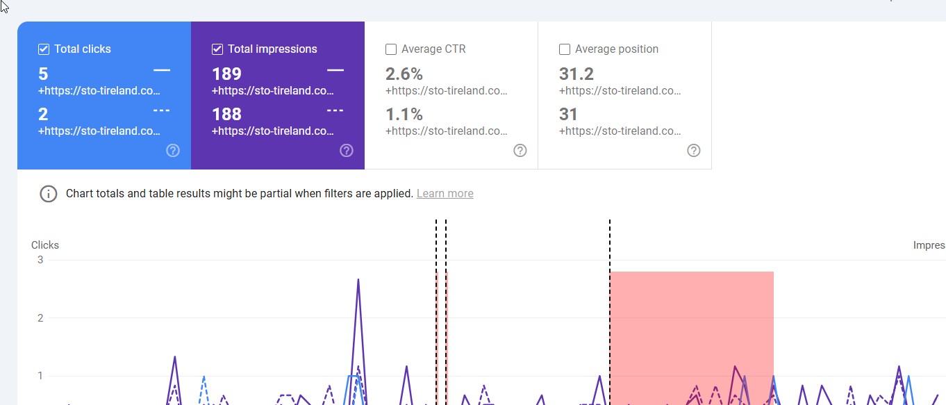
Task: Open help icon on Average CTR card
Action: (x=520, y=150)
